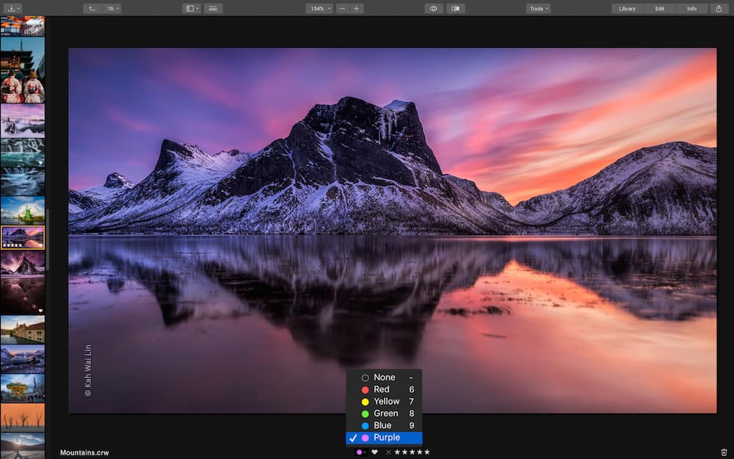734x459 pixels.
Task: Select the two kimono women thumbnail
Action: (22, 70)
